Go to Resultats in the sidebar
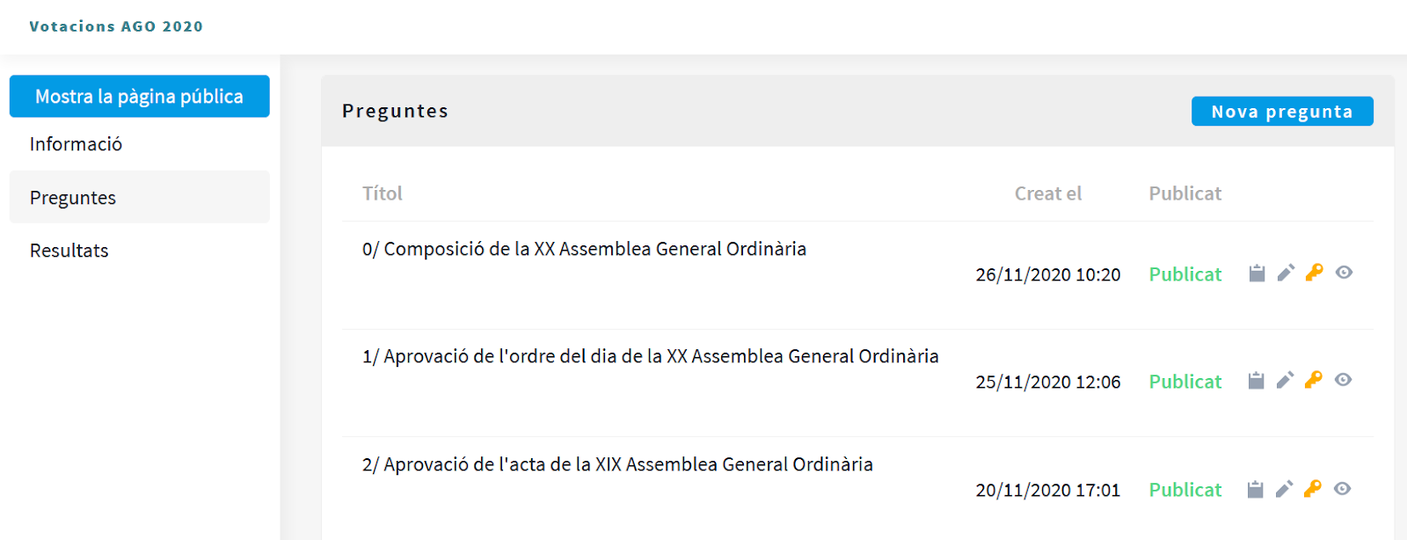 point(69,251)
